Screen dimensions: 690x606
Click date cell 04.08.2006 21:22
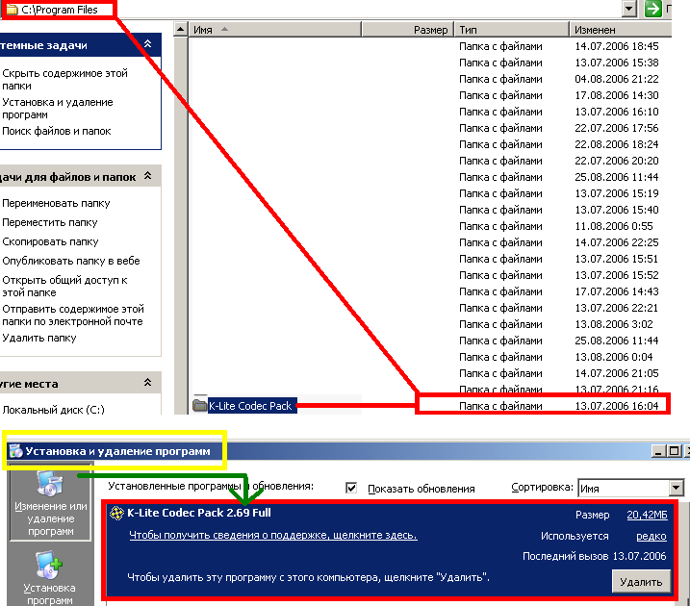point(617,79)
